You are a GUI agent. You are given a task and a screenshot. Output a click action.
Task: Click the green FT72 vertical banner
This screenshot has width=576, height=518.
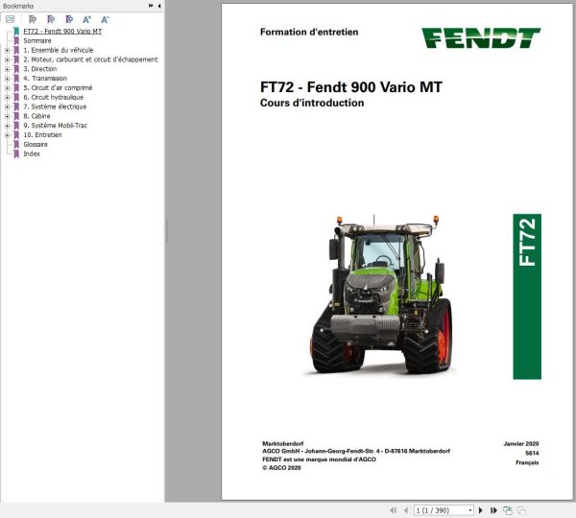[x=527, y=296]
